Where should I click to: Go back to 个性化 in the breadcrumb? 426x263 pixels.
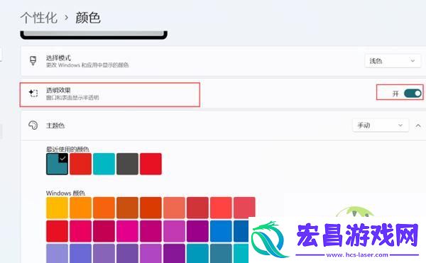(38, 18)
